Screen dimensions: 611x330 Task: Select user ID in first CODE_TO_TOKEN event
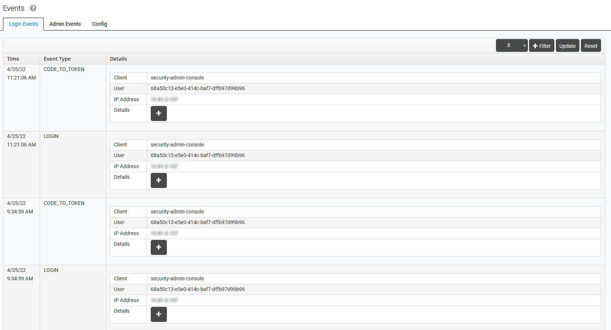point(198,88)
